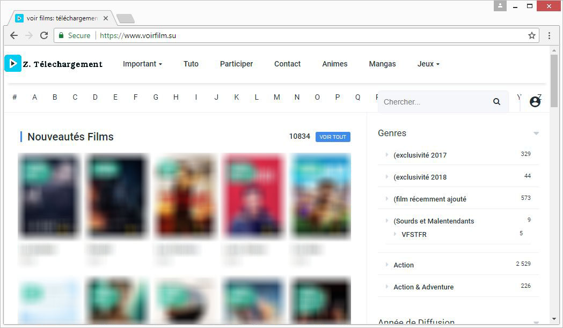The image size is (563, 328).
Task: Expand the Action & Adventure arrow
Action: point(387,287)
